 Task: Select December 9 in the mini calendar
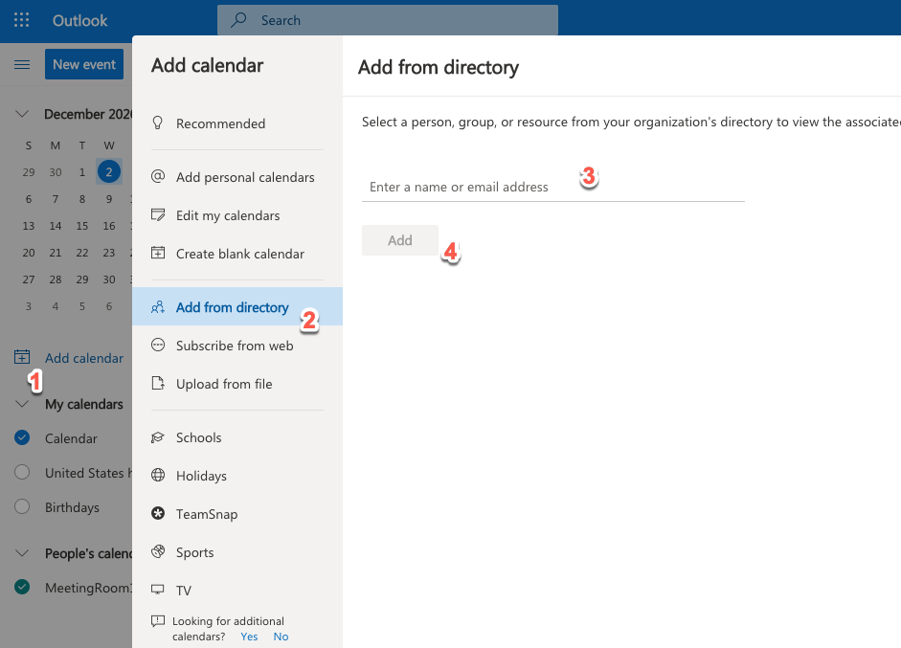(x=109, y=199)
